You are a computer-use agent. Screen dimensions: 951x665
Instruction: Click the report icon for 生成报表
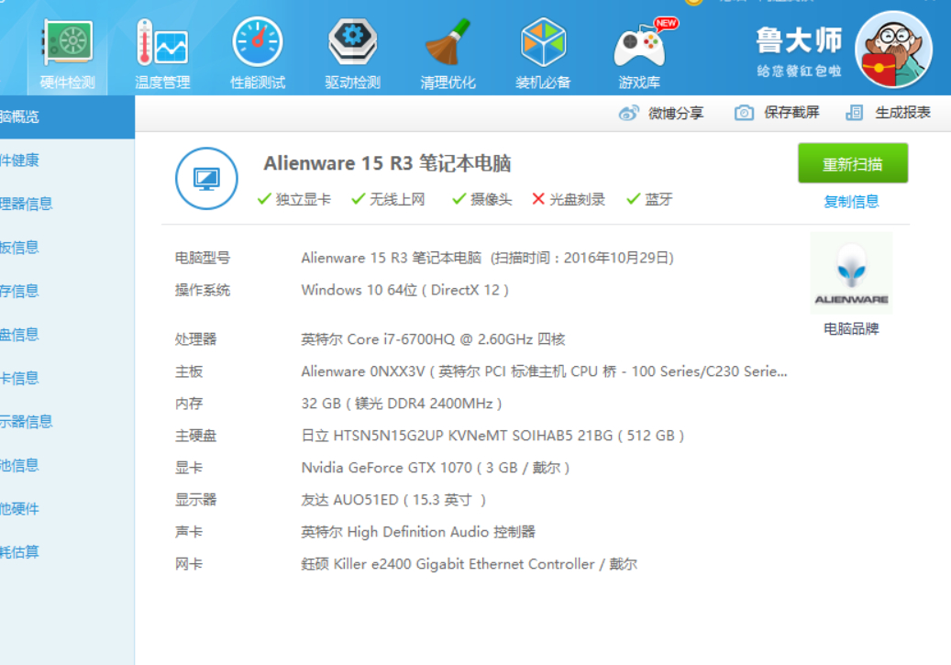click(854, 113)
